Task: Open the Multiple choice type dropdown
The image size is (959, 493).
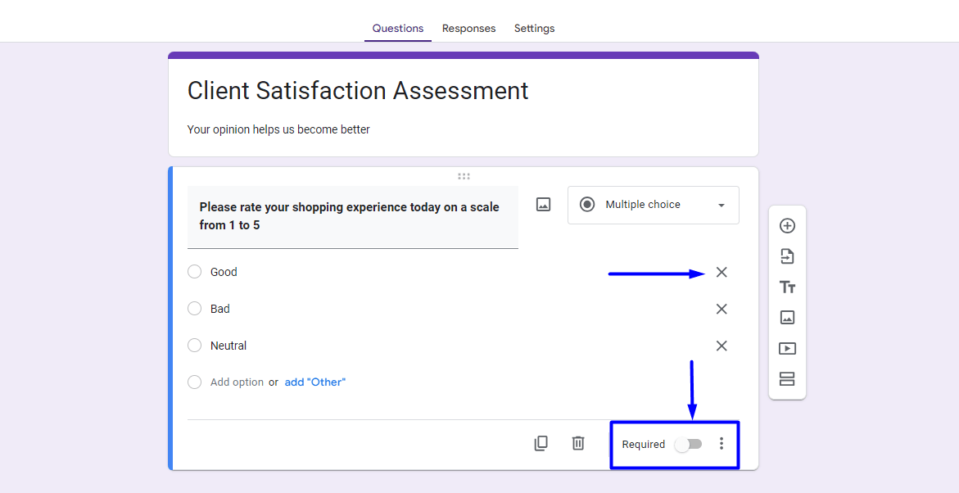Action: point(653,205)
